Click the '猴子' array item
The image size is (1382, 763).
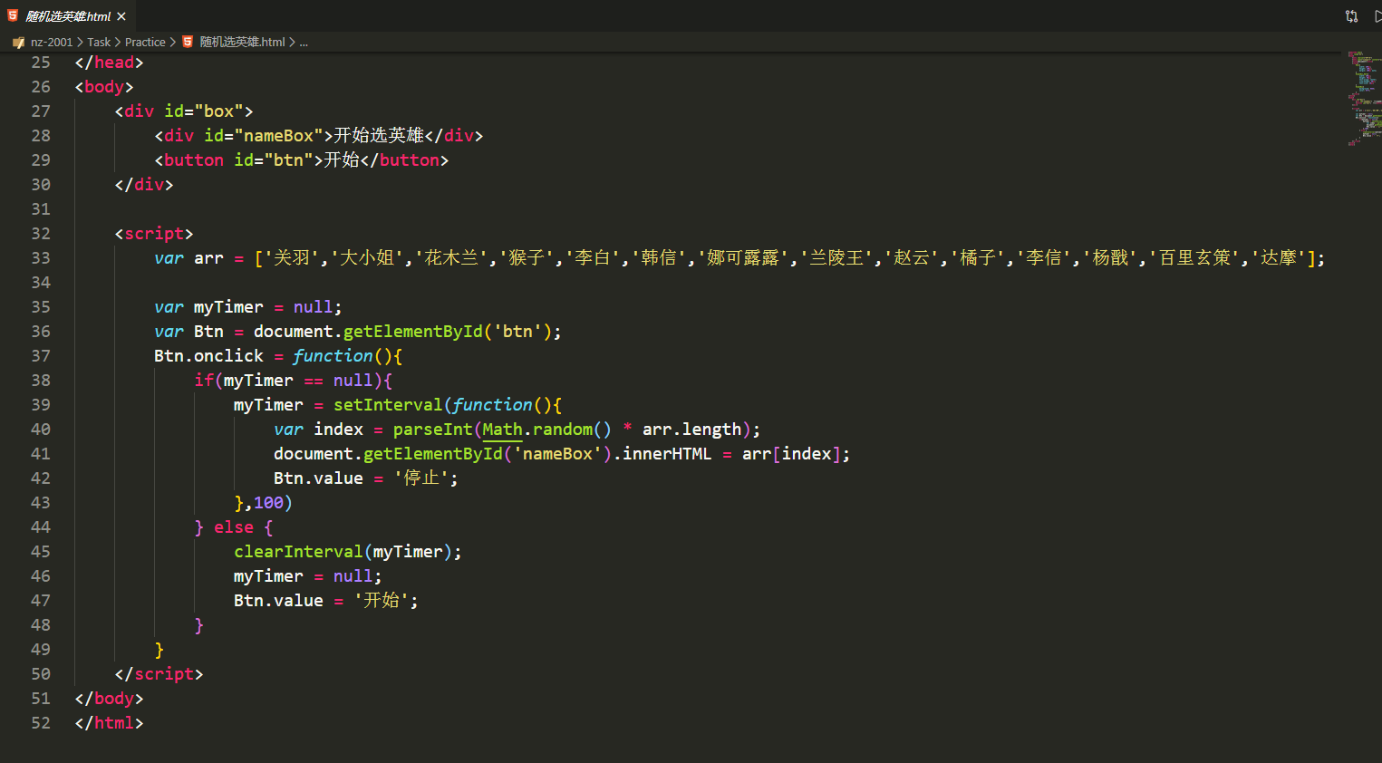527,258
